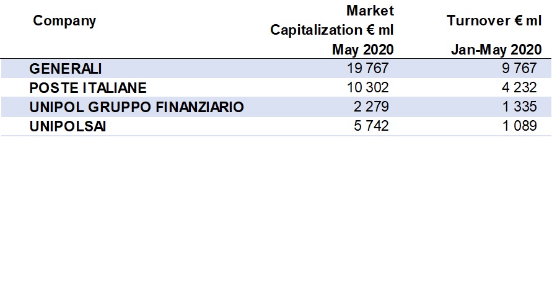Click UnipolSai's market capitalization value 5 742
The width and height of the screenshot is (552, 285).
pos(372,126)
